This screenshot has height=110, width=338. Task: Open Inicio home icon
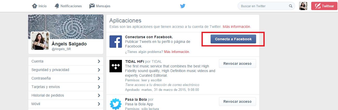[34, 6]
